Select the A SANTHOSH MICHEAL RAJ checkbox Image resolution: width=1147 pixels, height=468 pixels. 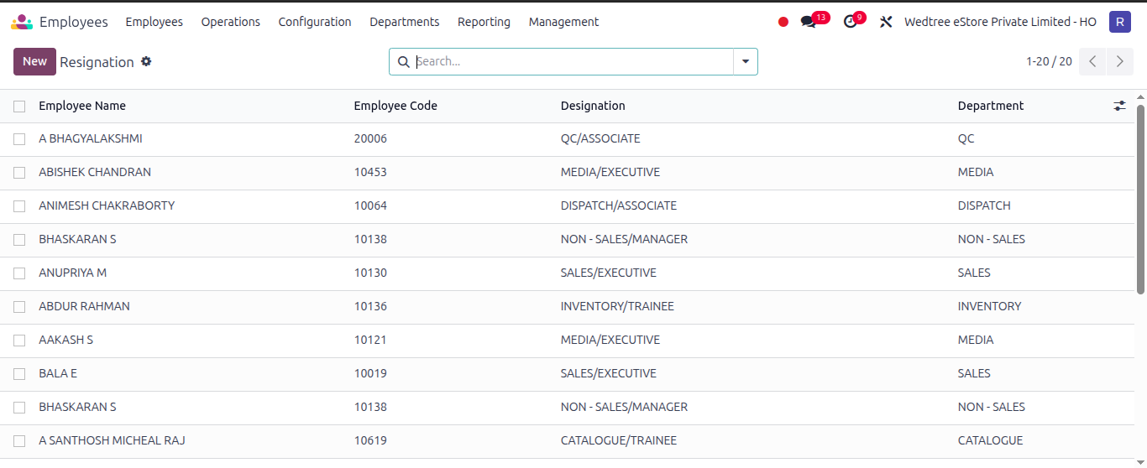tap(19, 441)
